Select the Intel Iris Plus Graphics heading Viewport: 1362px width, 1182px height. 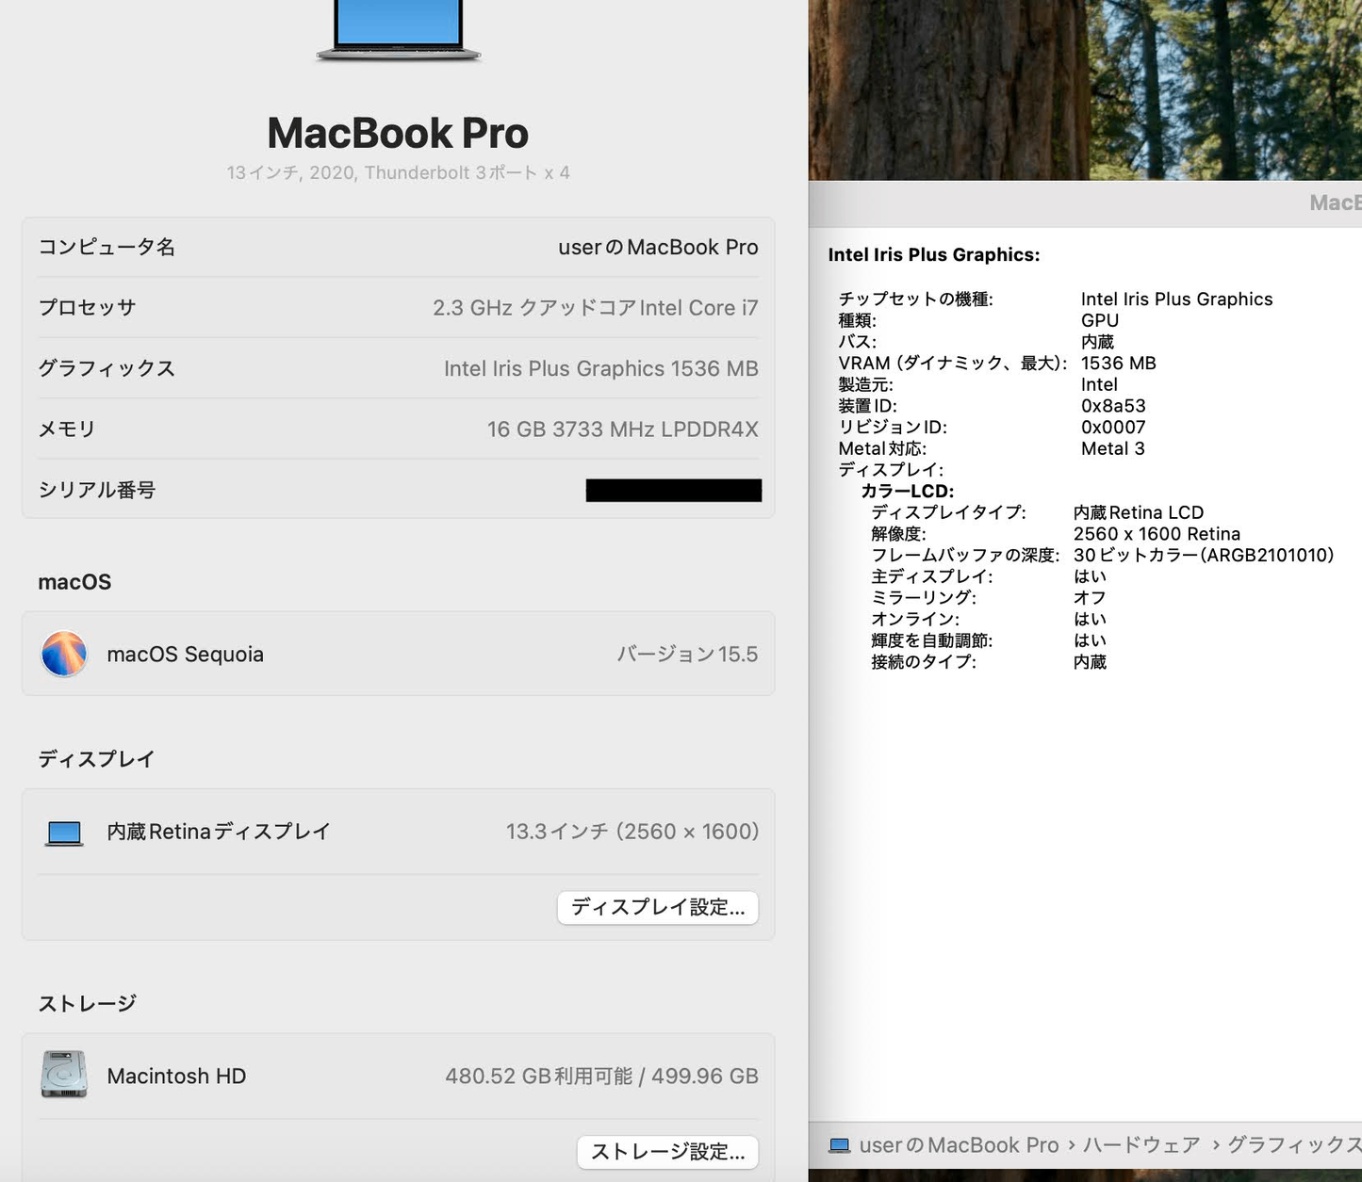click(x=933, y=254)
